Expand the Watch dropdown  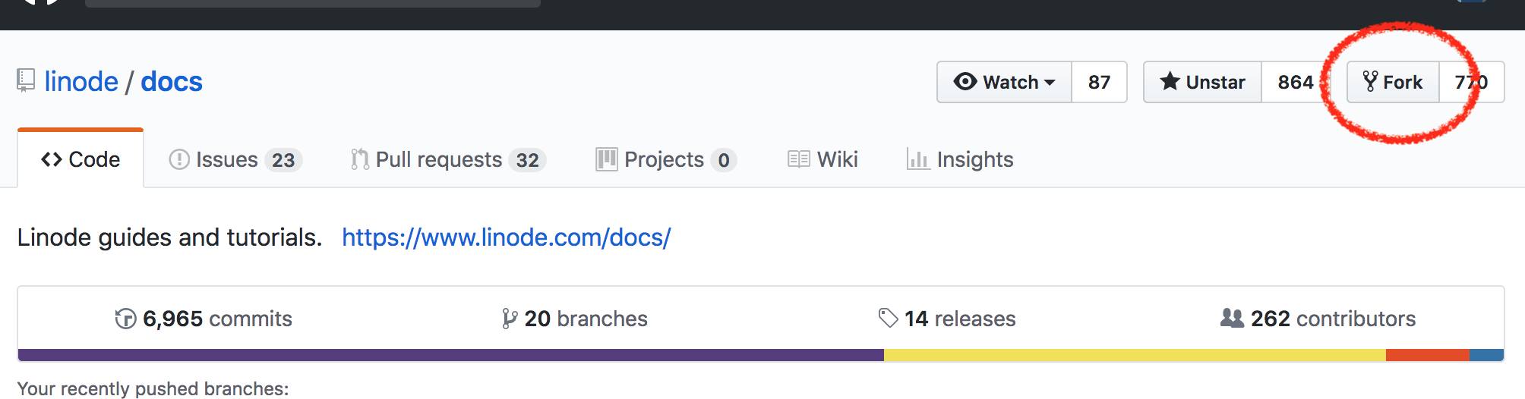(x=1005, y=82)
